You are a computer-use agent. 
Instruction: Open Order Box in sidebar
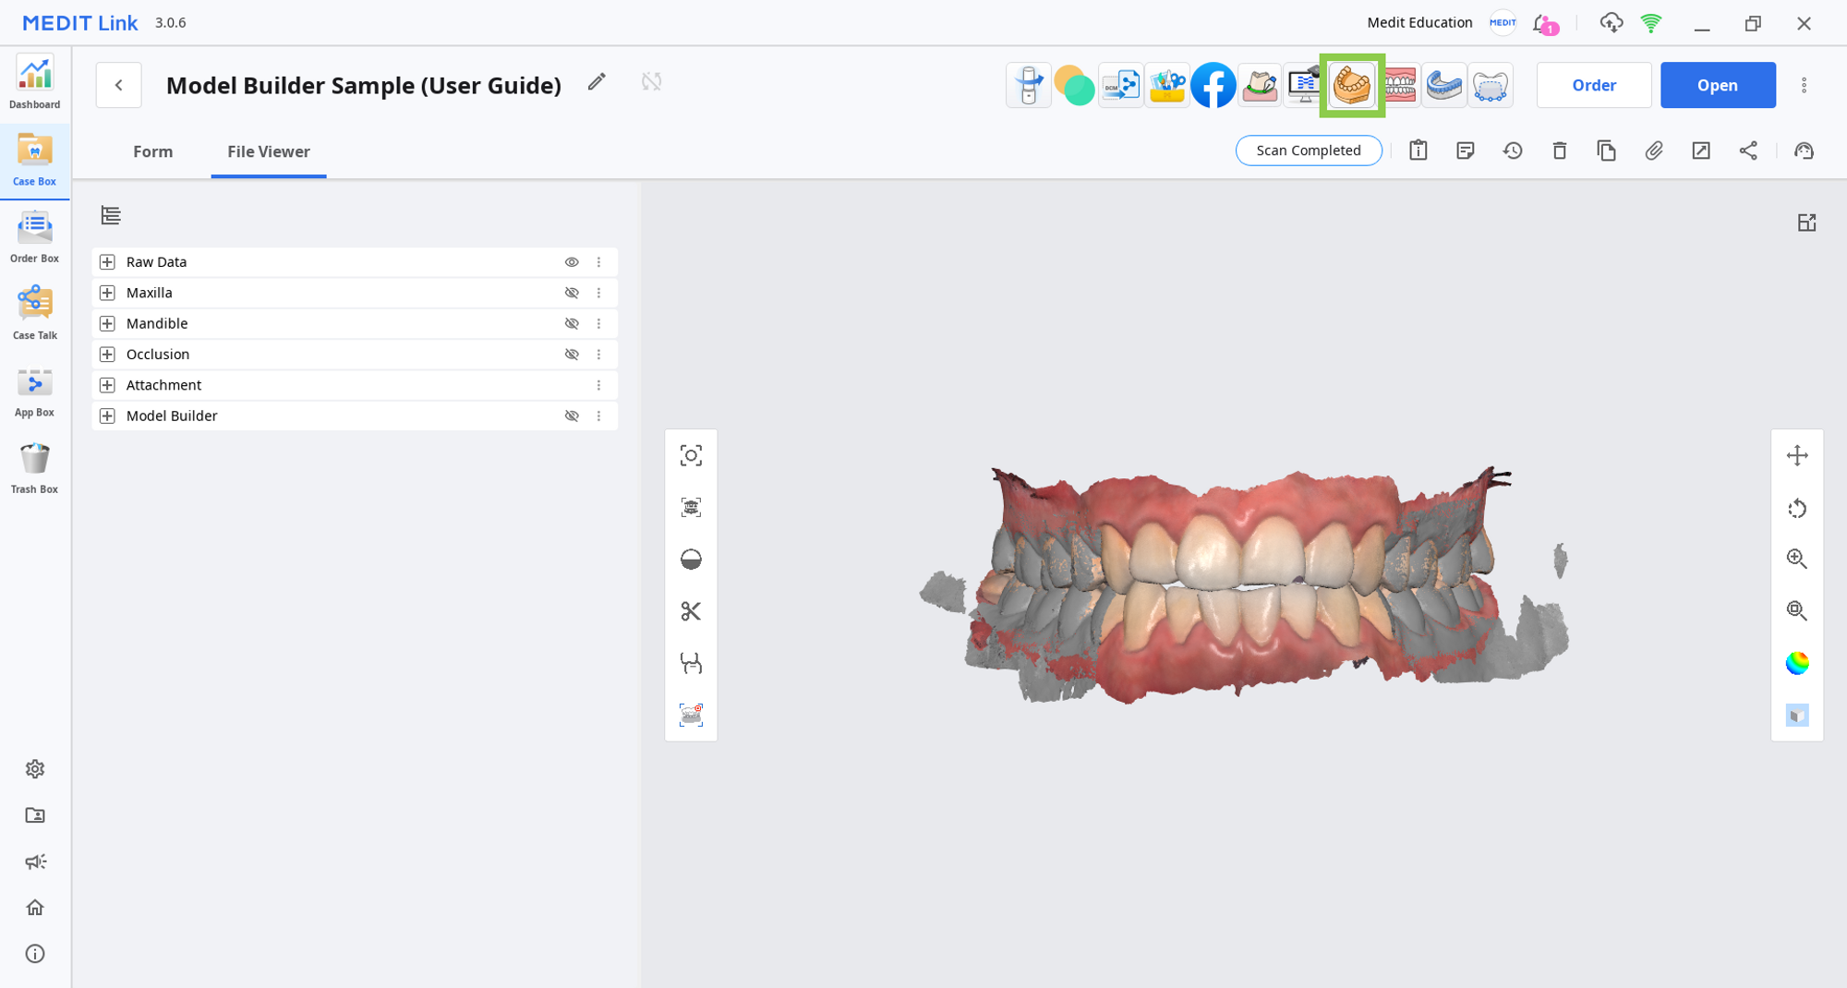[x=34, y=237]
